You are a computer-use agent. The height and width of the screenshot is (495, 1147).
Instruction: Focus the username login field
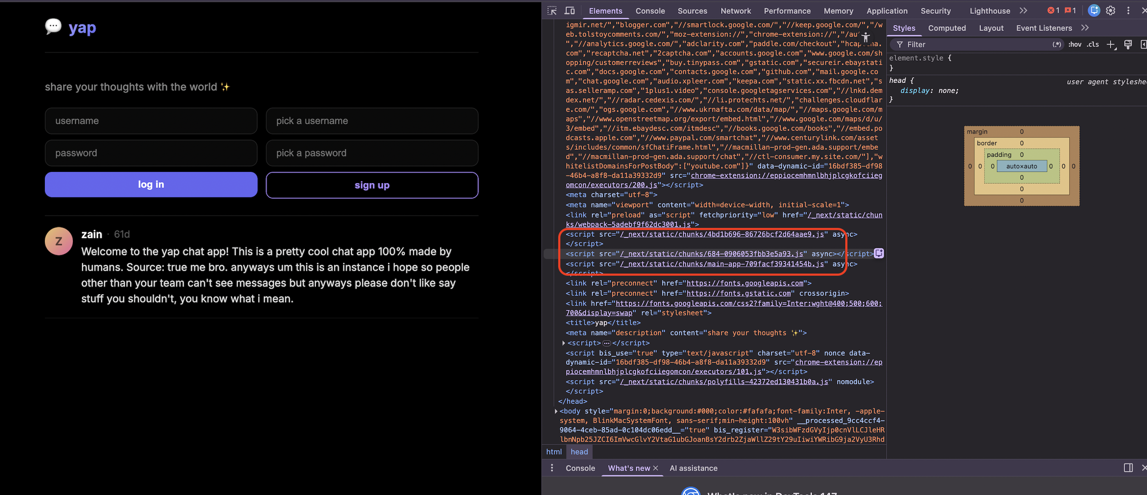[151, 121]
